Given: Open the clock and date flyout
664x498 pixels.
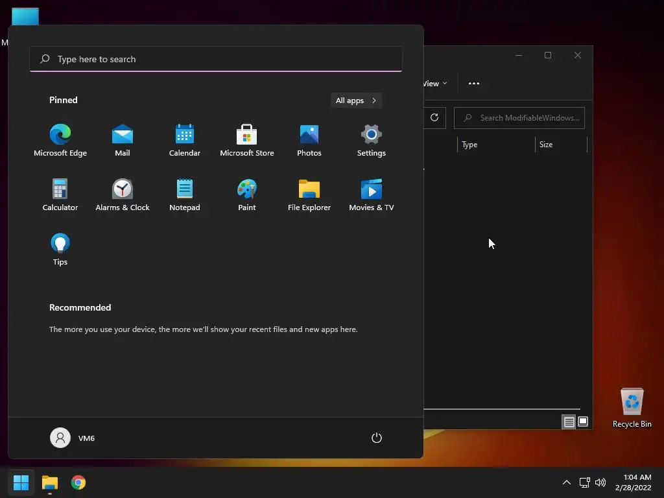Looking at the screenshot, I should [x=633, y=482].
